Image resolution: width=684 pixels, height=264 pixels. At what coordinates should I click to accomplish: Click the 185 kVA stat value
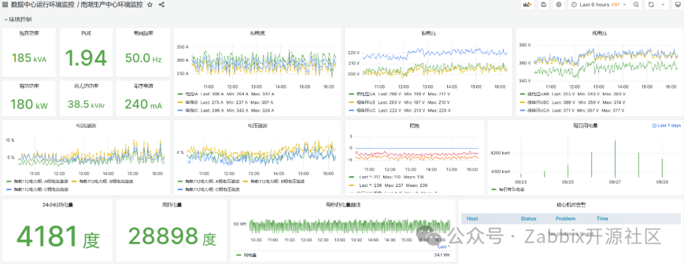coord(28,58)
